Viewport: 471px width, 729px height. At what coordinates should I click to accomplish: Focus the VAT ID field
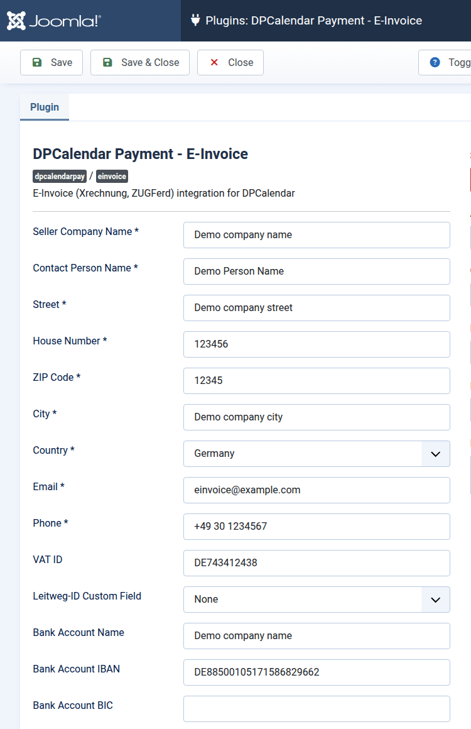pos(317,563)
